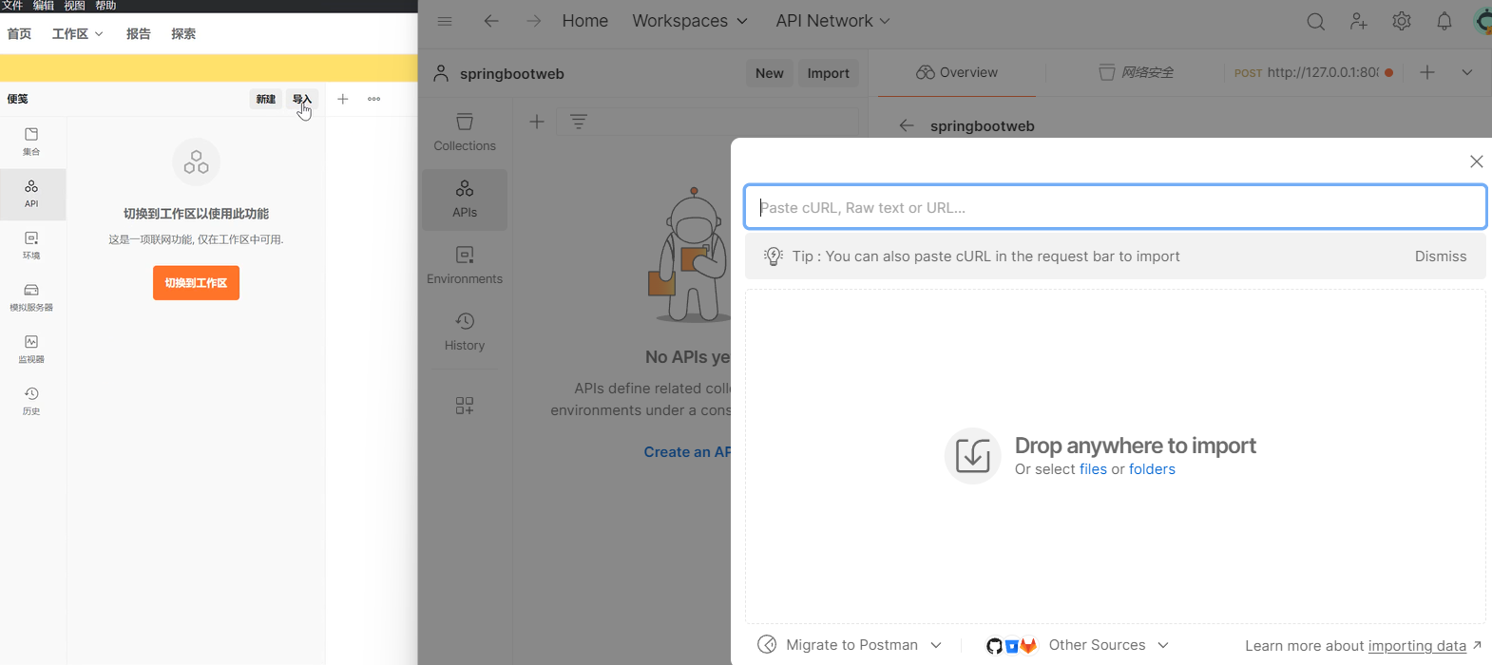The height and width of the screenshot is (665, 1492).
Task: Select the 环境 sidebar icon
Action: (31, 245)
